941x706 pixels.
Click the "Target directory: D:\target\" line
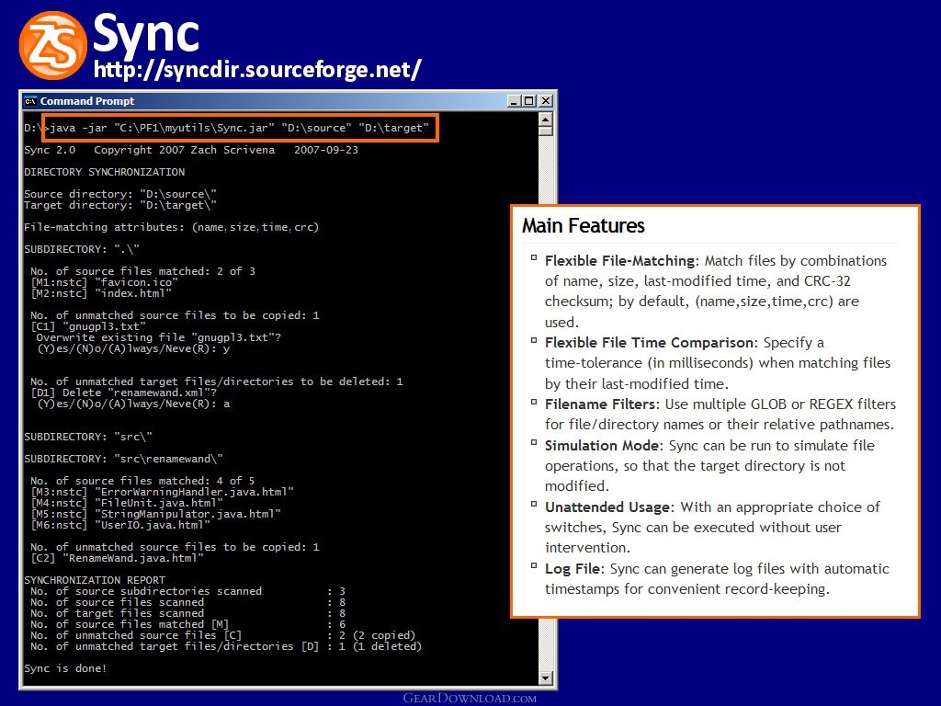click(120, 205)
